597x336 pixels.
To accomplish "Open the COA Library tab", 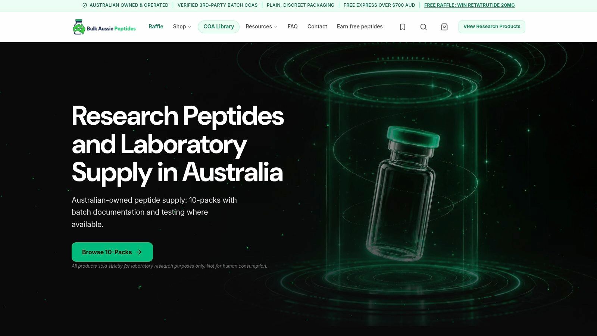I will coord(219,27).
